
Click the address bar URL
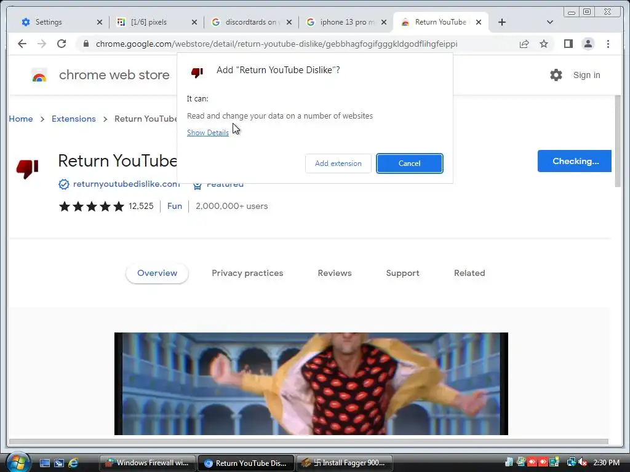(276, 44)
